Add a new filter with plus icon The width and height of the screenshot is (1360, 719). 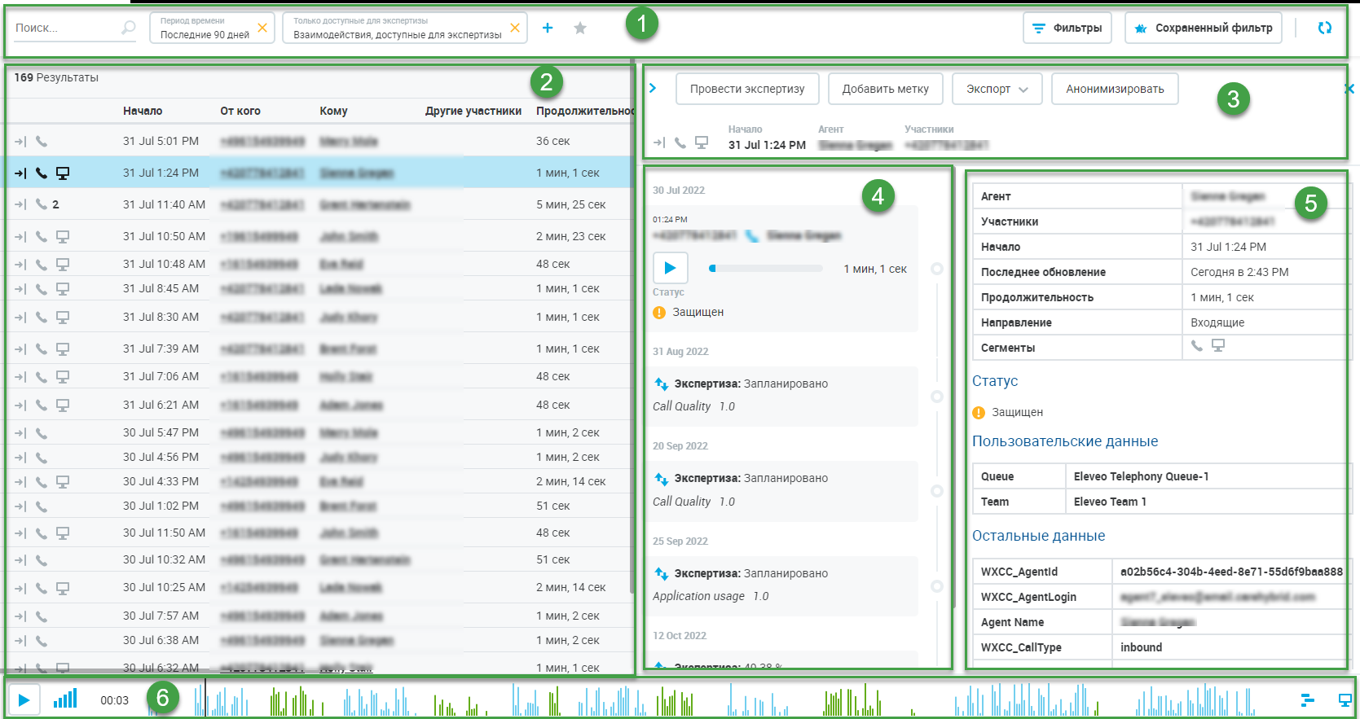pyautogui.click(x=548, y=28)
